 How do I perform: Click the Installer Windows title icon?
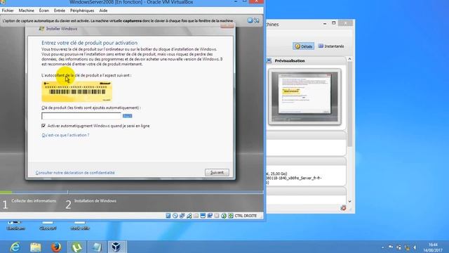[x=41, y=29]
